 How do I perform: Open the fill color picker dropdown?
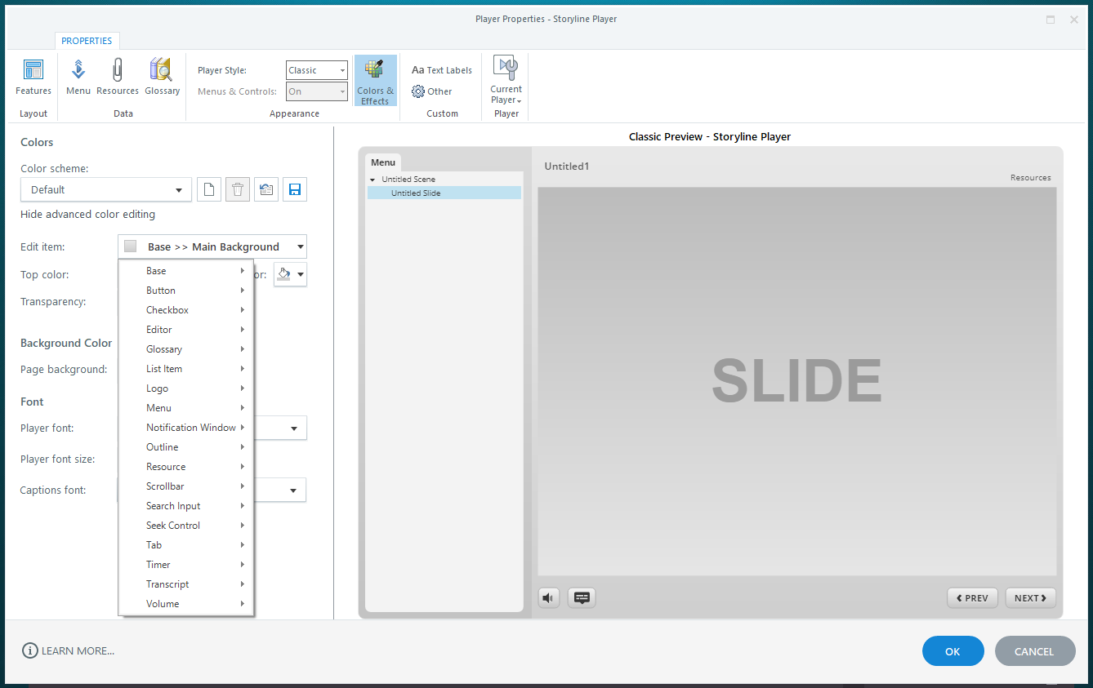click(x=290, y=274)
